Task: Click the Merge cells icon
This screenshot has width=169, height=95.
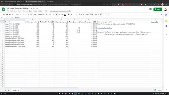Action: [x=74, y=15]
